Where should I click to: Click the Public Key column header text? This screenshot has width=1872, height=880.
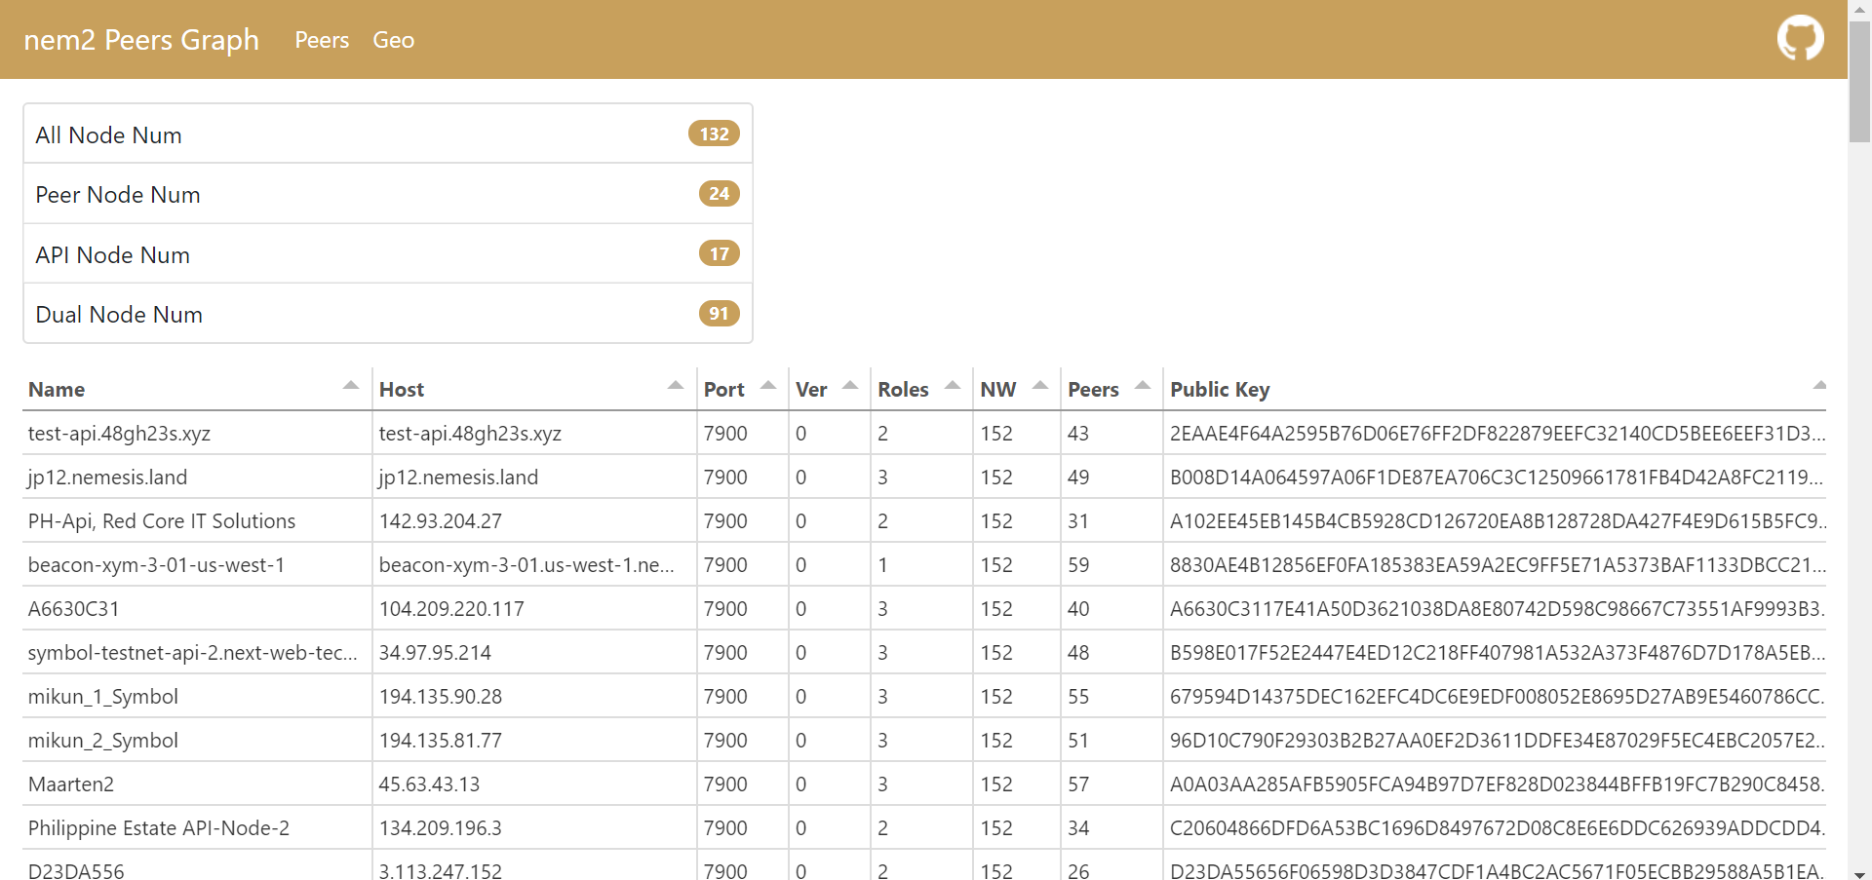pyautogui.click(x=1220, y=390)
